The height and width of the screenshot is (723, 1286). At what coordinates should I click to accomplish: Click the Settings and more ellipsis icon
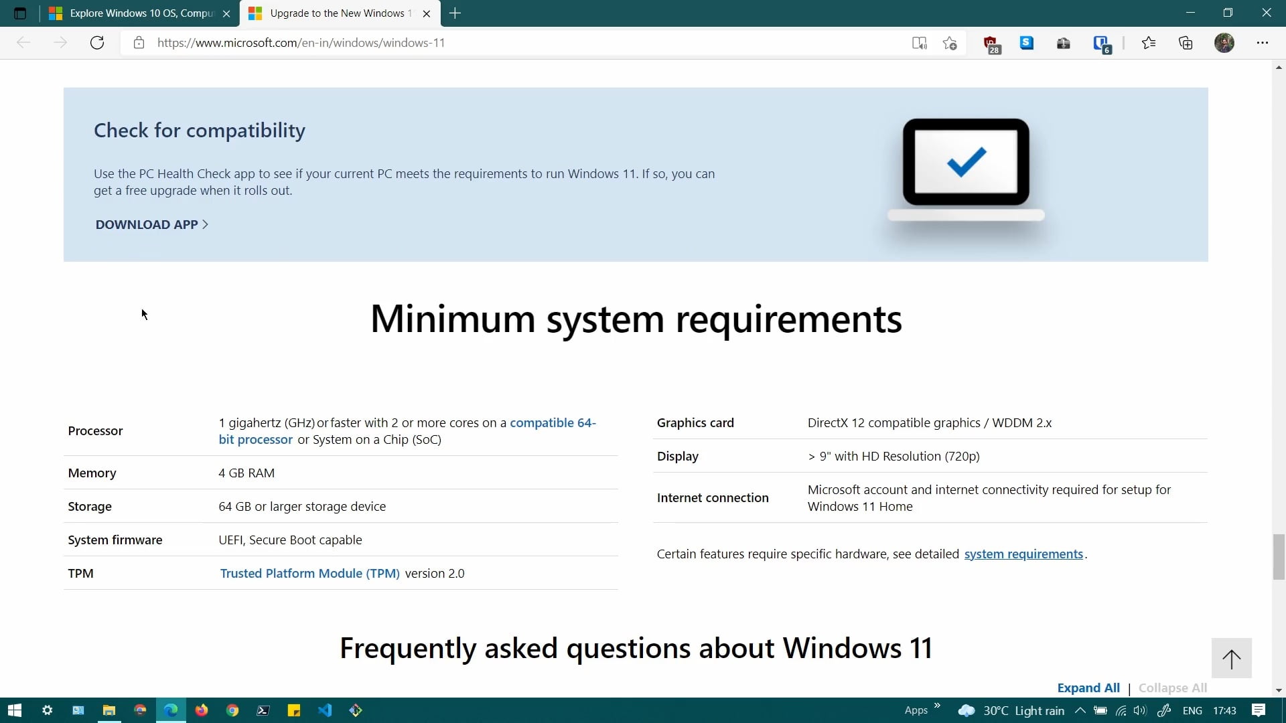coord(1263,42)
